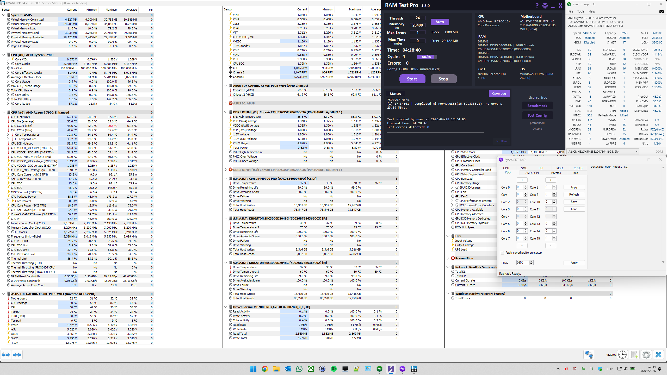The image size is (667, 375).
Task: Open the Xbox app from the taskbar
Action: (x=311, y=369)
